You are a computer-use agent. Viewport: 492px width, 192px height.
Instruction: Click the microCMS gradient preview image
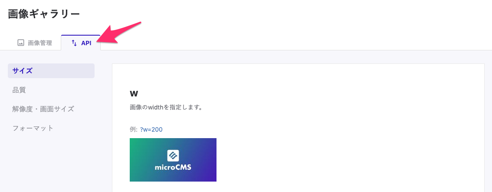click(x=173, y=159)
